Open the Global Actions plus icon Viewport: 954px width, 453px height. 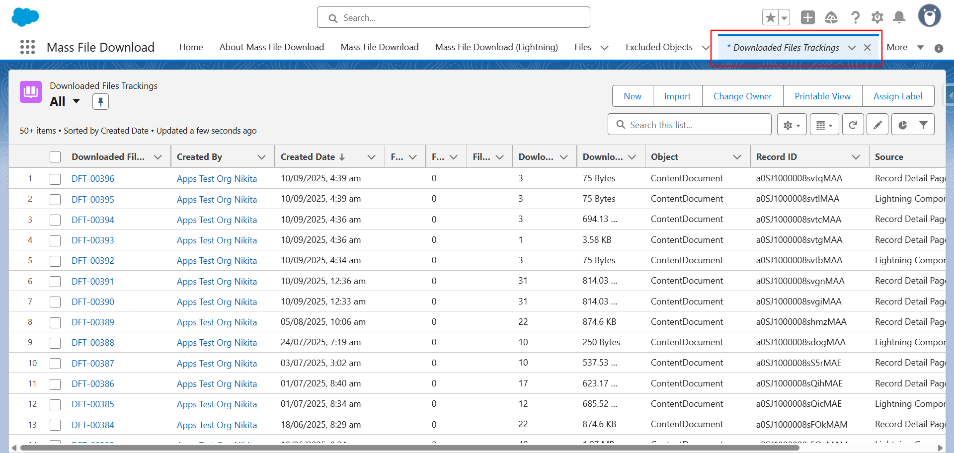point(808,18)
